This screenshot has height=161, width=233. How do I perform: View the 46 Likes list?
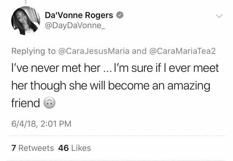pyautogui.click(x=75, y=148)
